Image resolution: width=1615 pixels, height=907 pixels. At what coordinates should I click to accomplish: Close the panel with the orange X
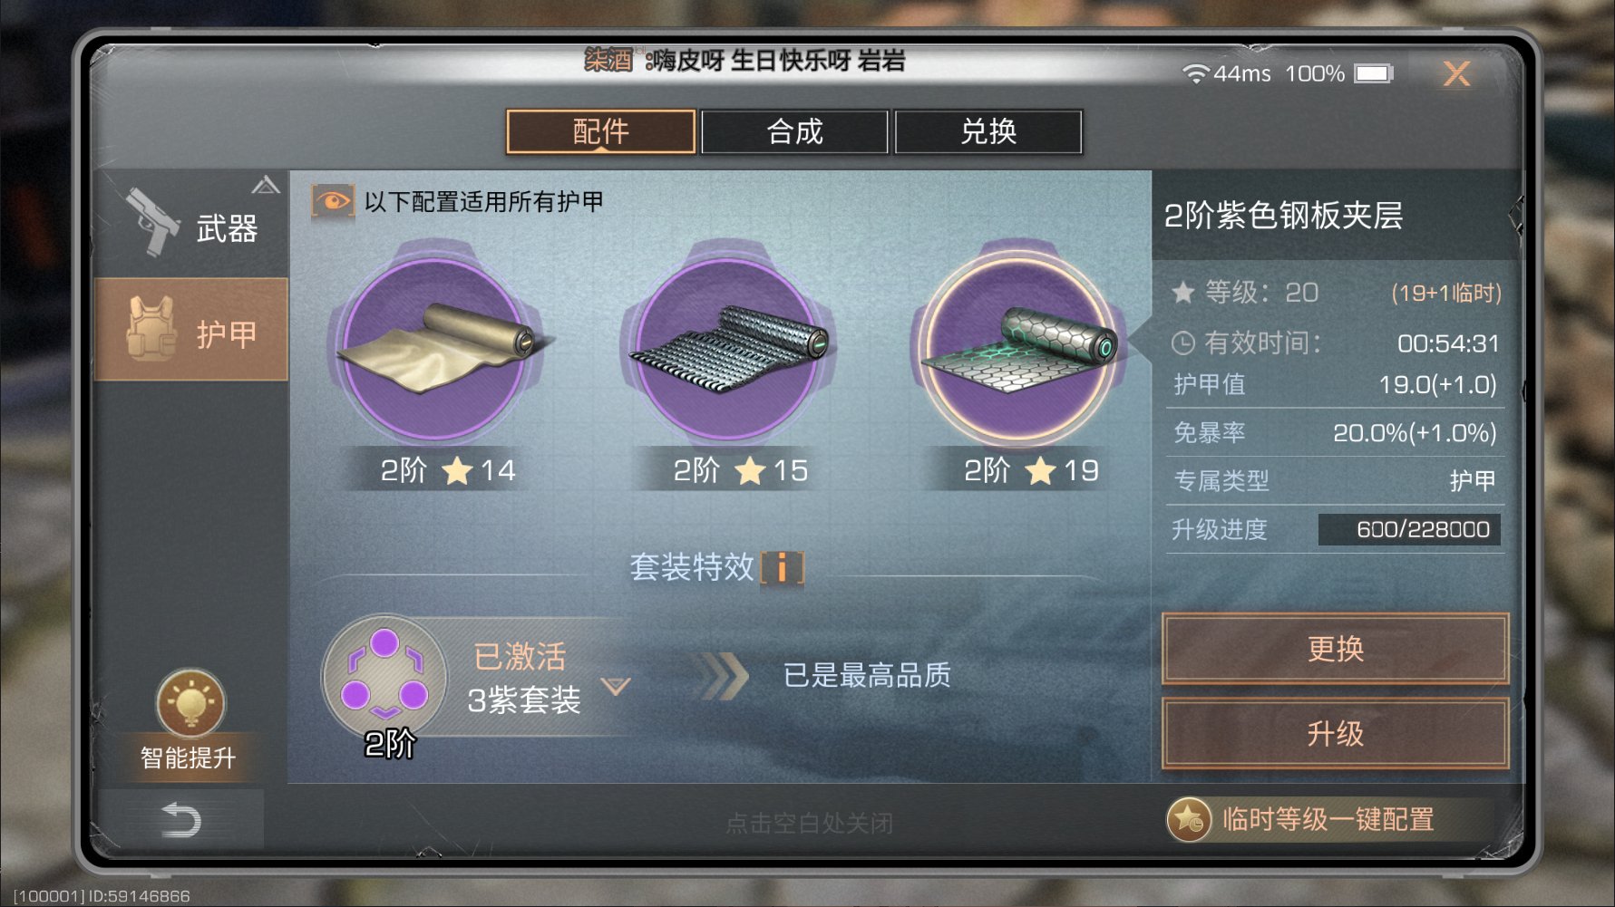(1456, 73)
